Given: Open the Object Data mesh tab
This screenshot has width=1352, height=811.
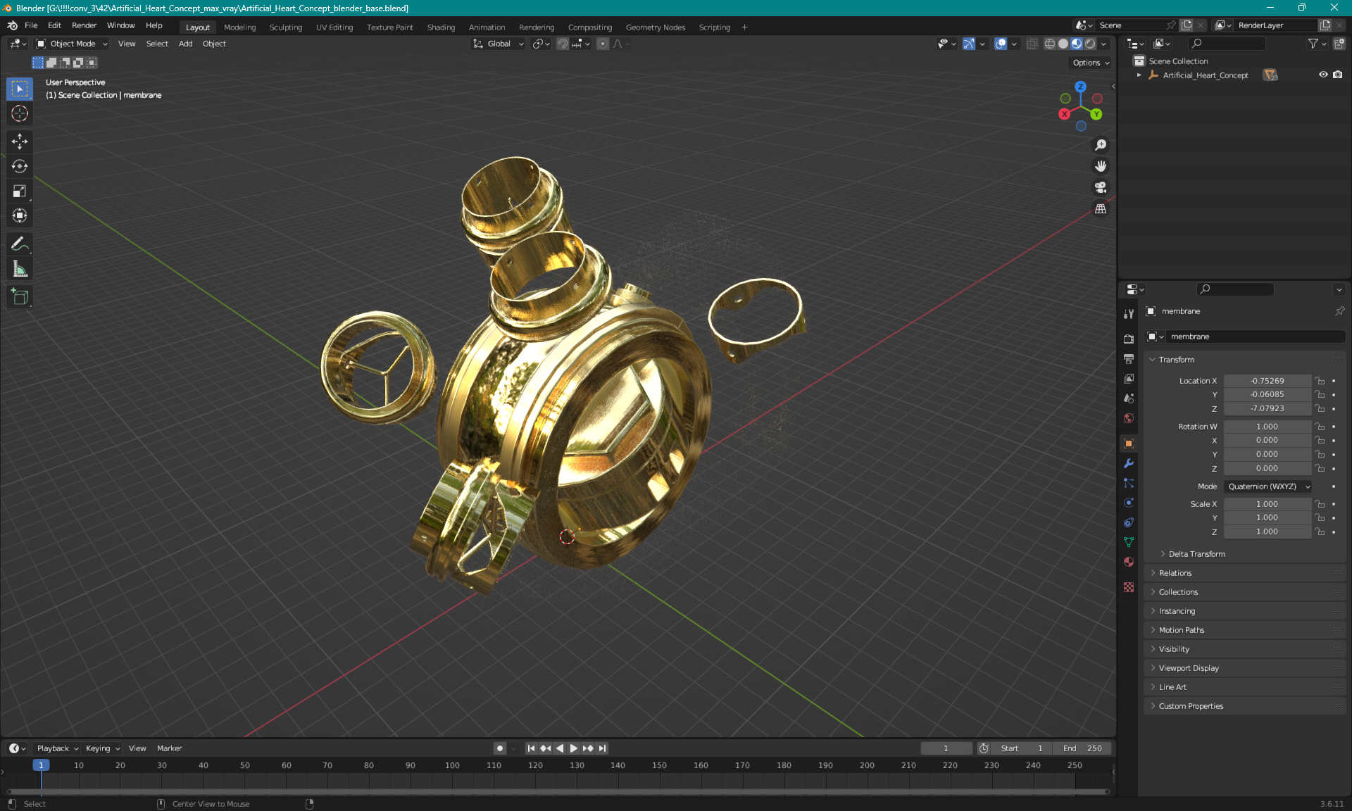Looking at the screenshot, I should point(1129,542).
